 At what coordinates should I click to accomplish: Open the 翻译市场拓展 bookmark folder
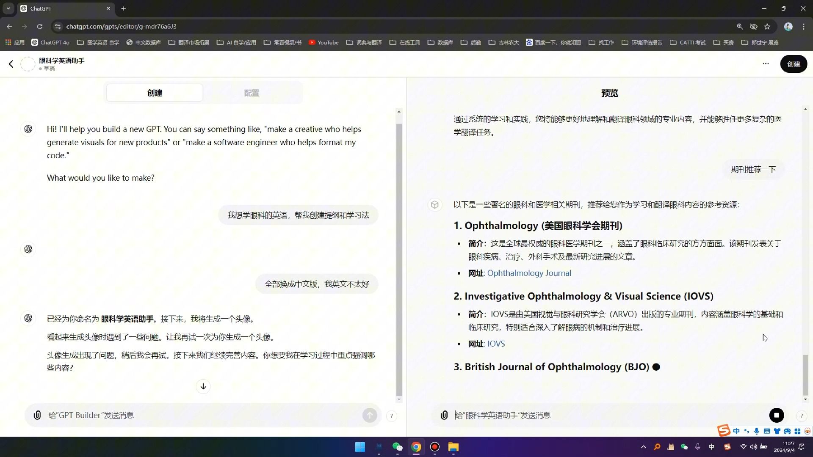[188, 42]
